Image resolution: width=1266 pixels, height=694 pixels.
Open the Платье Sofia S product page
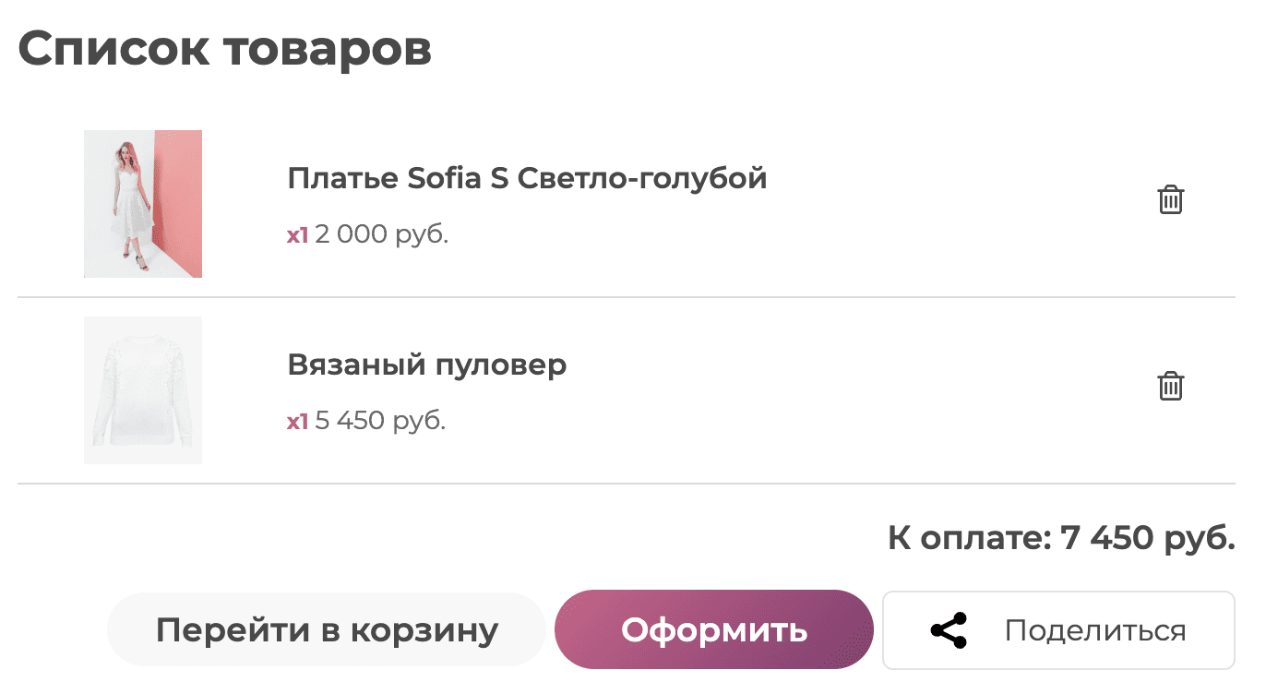coord(527,177)
